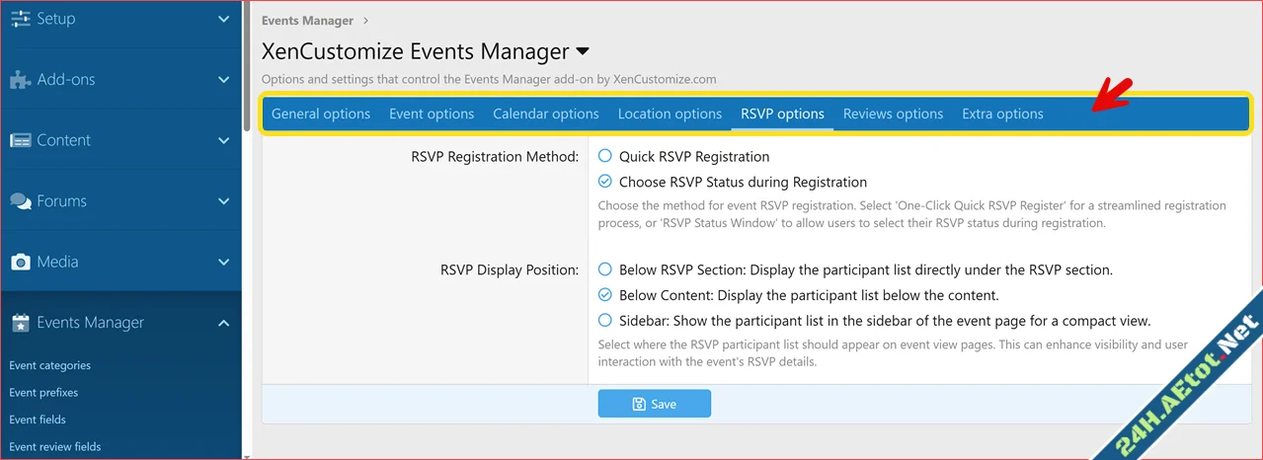
Task: Click the Media camera icon
Action: click(20, 263)
